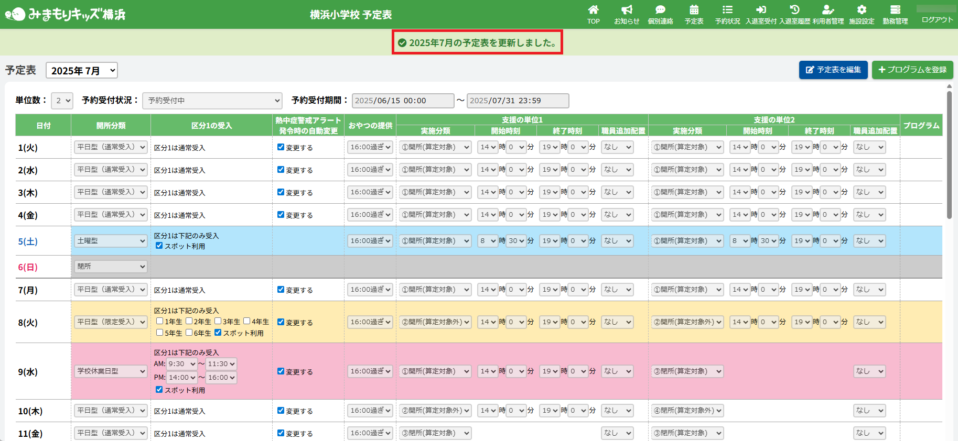The image size is (958, 441).
Task: Check 1年生 checkbox on 8(火)
Action: click(x=160, y=321)
